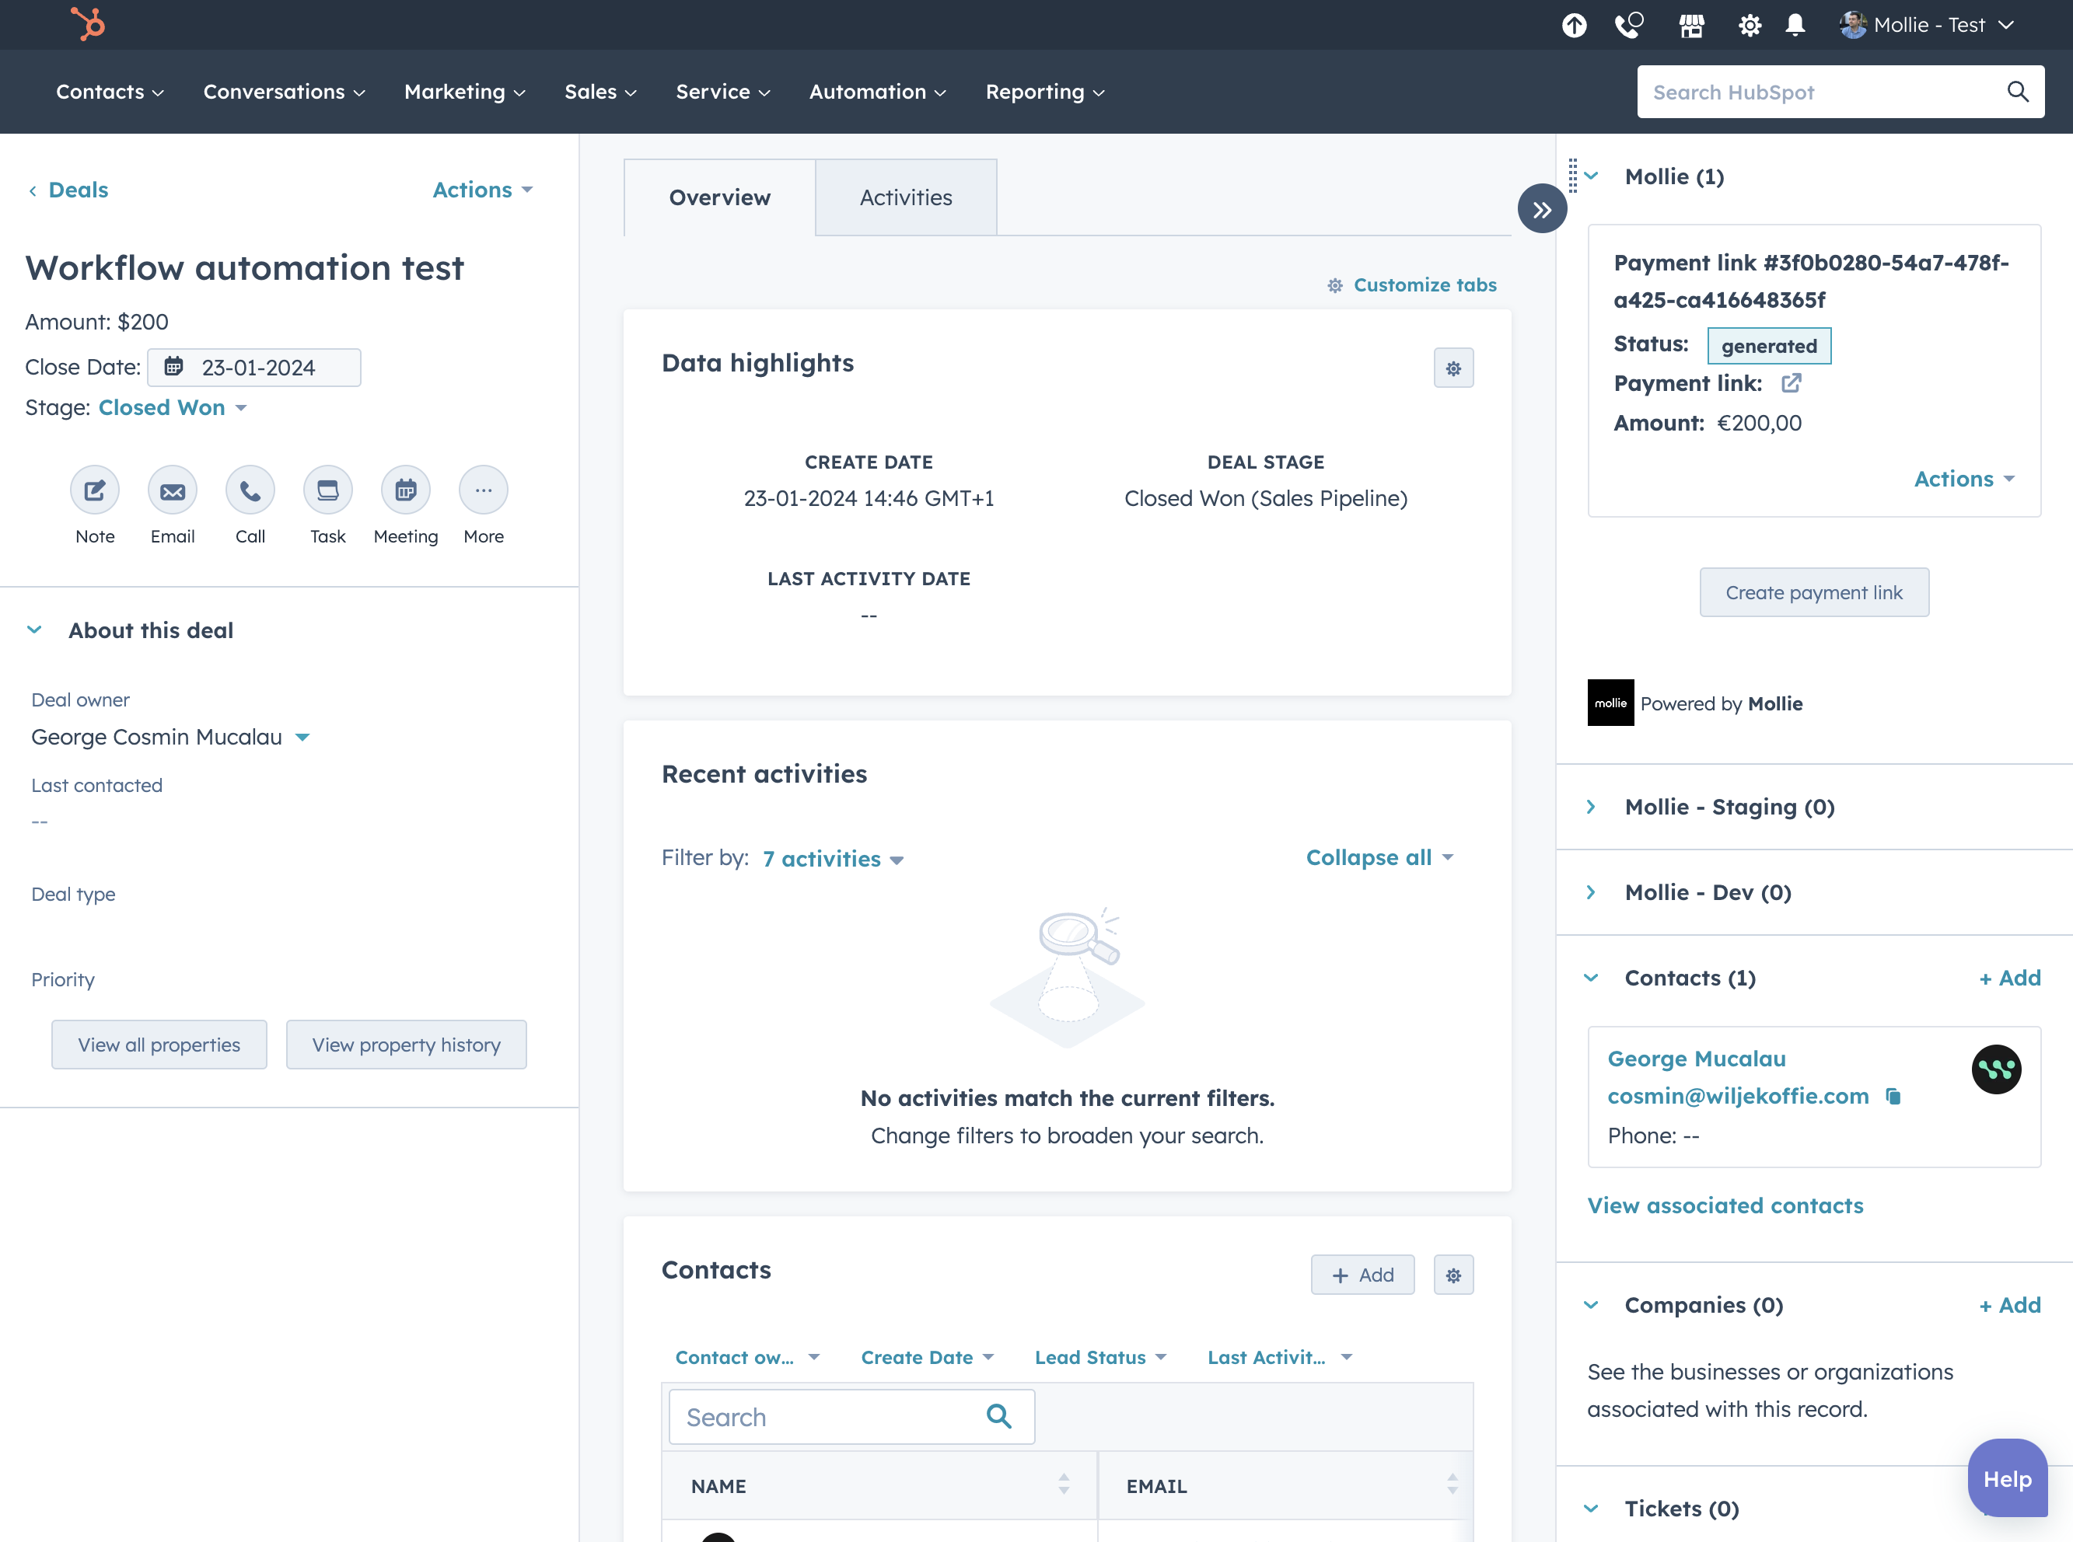The width and height of the screenshot is (2073, 1542).
Task: Open the calling phone icon
Action: pyautogui.click(x=1630, y=25)
